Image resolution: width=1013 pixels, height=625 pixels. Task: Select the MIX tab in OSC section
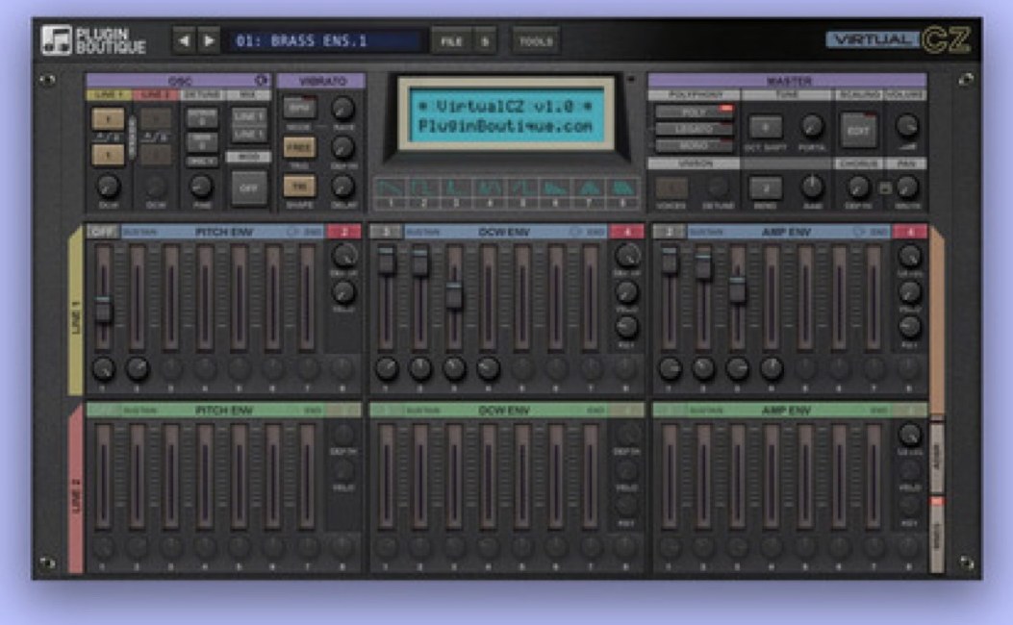pos(249,95)
